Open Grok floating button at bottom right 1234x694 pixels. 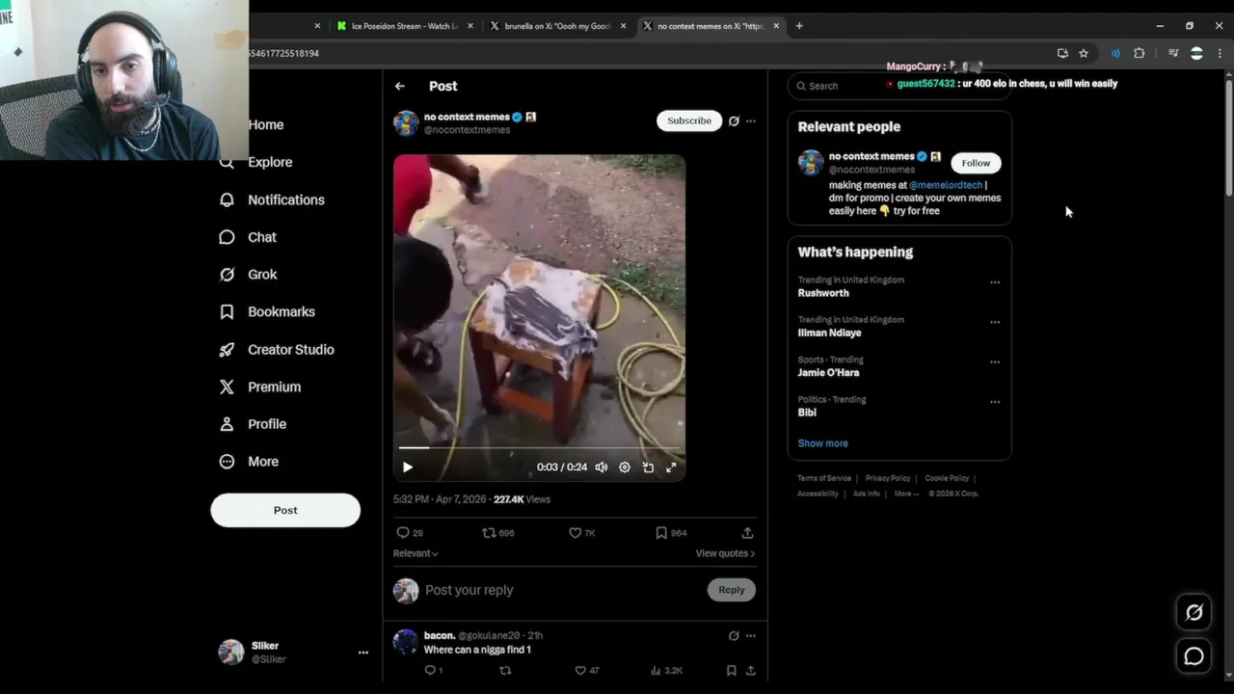[1194, 612]
